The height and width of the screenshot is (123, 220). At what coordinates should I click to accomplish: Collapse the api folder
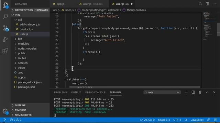(30, 20)
